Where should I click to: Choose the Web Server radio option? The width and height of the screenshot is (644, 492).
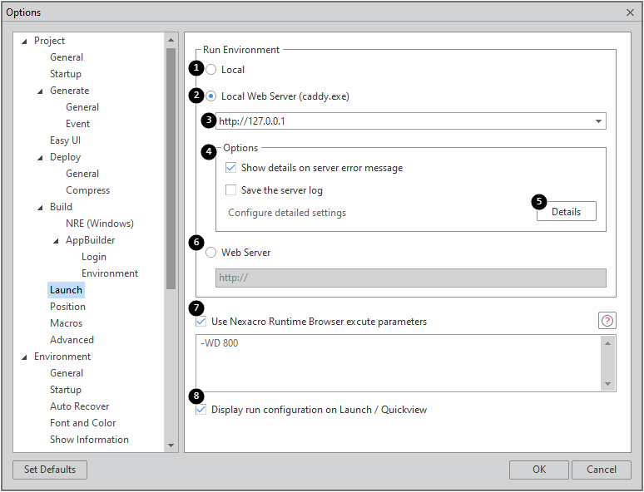tap(211, 253)
